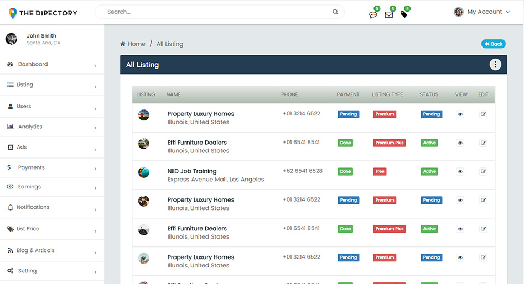Click the blue Back button
Viewport: 524px width, 284px height.
click(x=493, y=44)
